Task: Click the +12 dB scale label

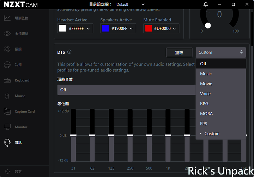Action: pyautogui.click(x=63, y=111)
